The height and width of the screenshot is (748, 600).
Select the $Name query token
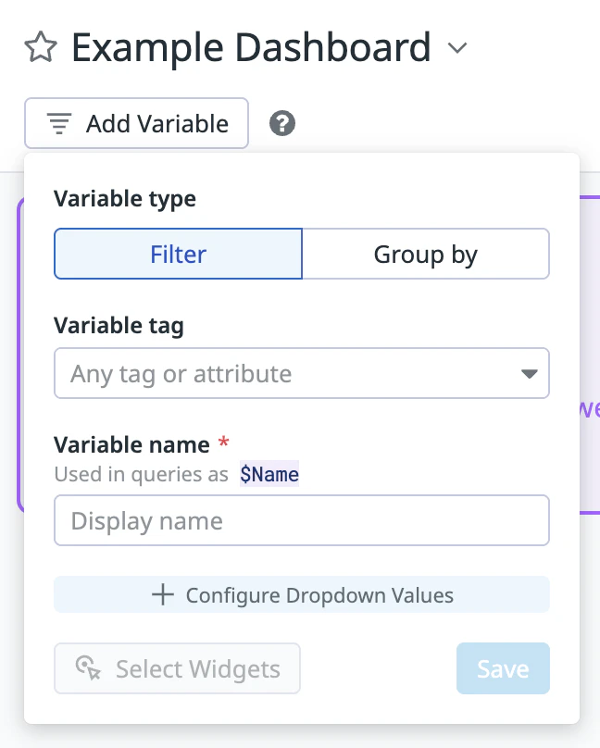pyautogui.click(x=269, y=474)
